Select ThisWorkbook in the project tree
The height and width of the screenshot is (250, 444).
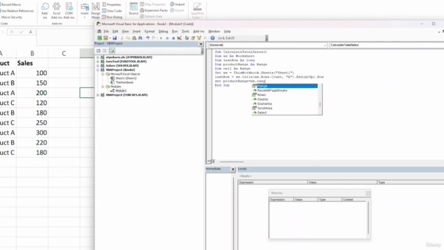click(124, 82)
